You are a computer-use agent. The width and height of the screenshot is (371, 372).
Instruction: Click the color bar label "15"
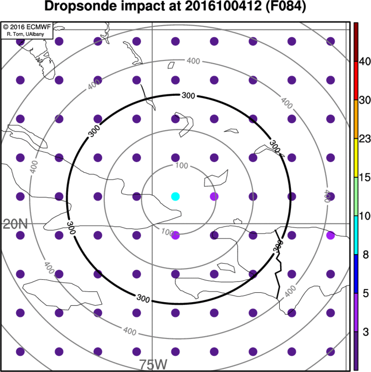[x=365, y=177]
